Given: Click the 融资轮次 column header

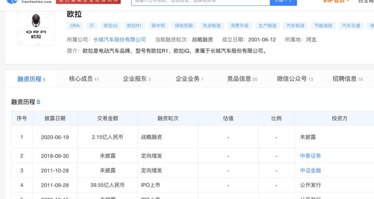Looking at the screenshot, I should click(168, 118).
